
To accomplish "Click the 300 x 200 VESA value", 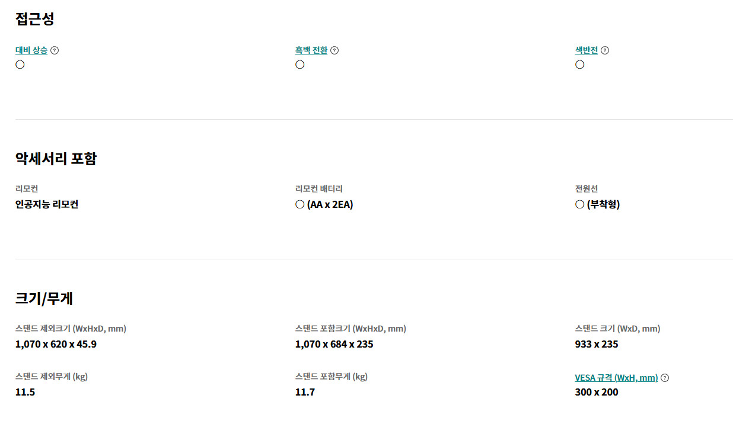I will coord(596,392).
